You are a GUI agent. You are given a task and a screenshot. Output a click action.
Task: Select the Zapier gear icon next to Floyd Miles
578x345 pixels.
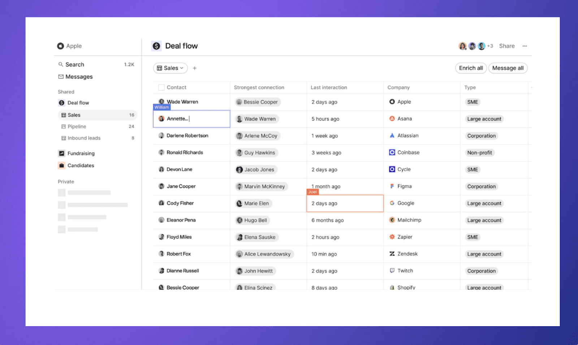[x=392, y=237]
